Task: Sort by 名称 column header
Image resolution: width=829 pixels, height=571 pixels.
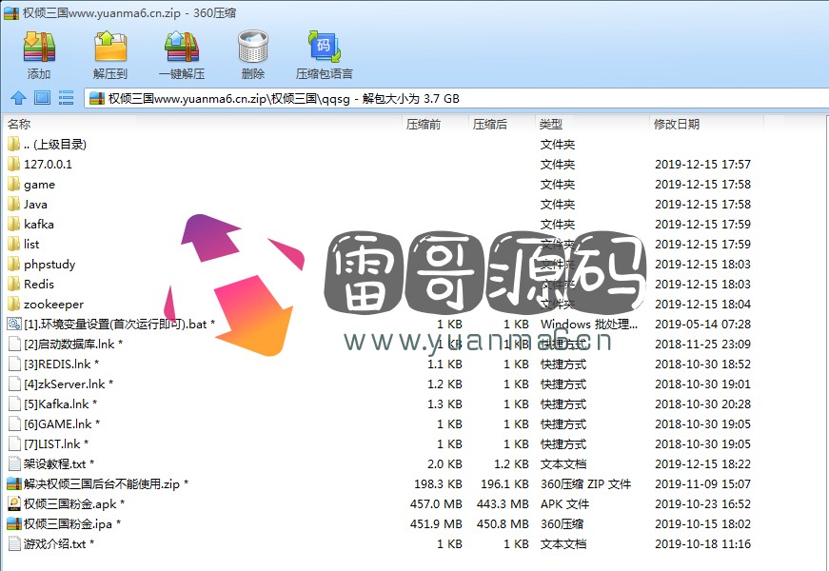Action: coord(19,125)
